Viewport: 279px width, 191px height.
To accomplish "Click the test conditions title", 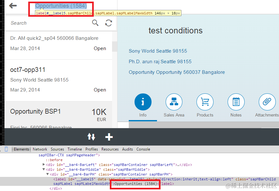I will coord(175,30).
